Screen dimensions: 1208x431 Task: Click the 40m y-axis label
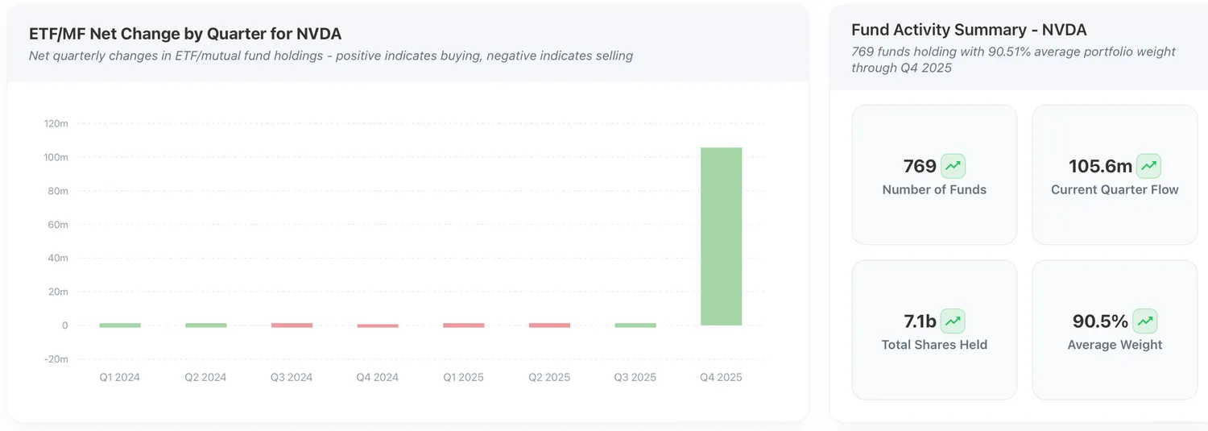click(57, 258)
